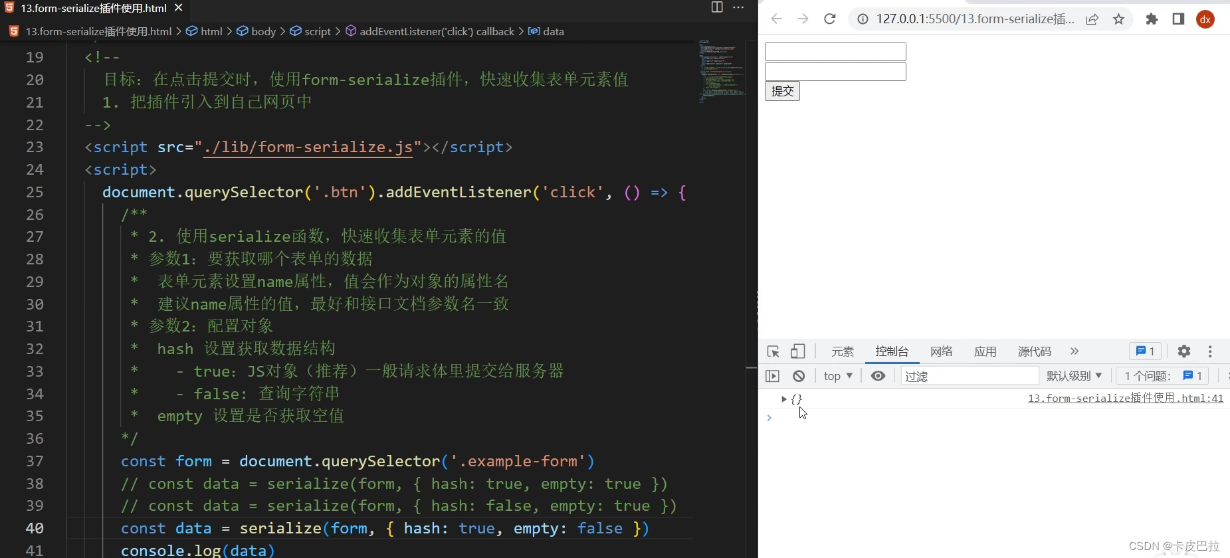The image size is (1230, 558).
Task: Switch to the 应用 DevTools tab
Action: coord(985,351)
